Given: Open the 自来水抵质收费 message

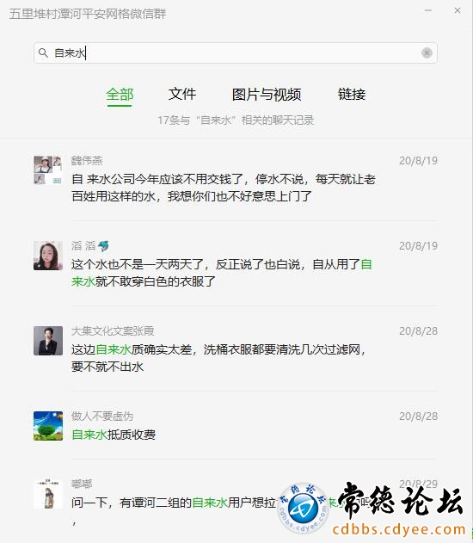Looking at the screenshot, I should pyautogui.click(x=114, y=435).
